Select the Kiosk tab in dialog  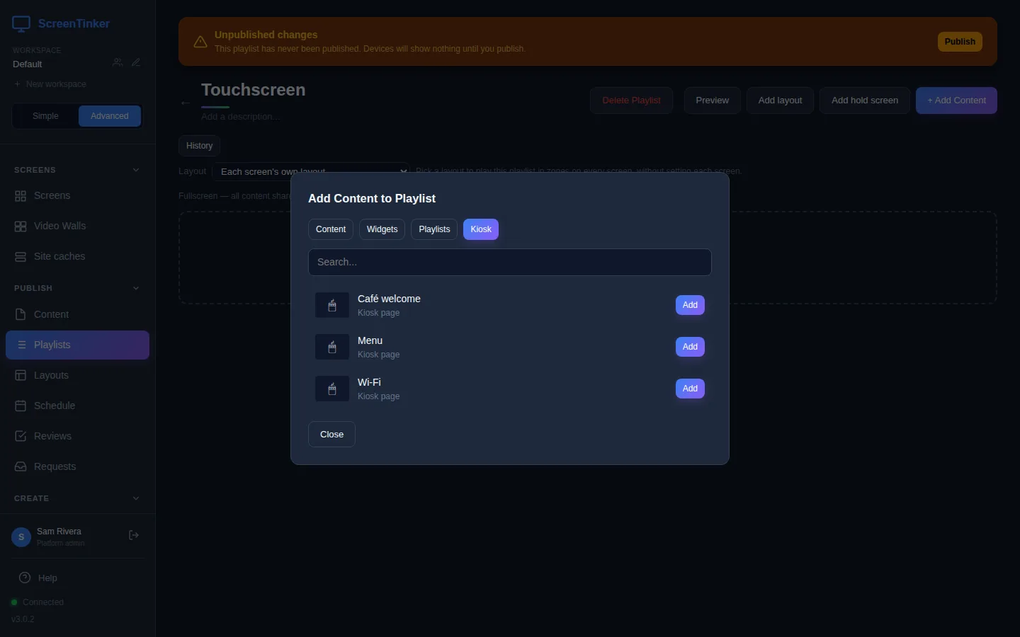[481, 229]
